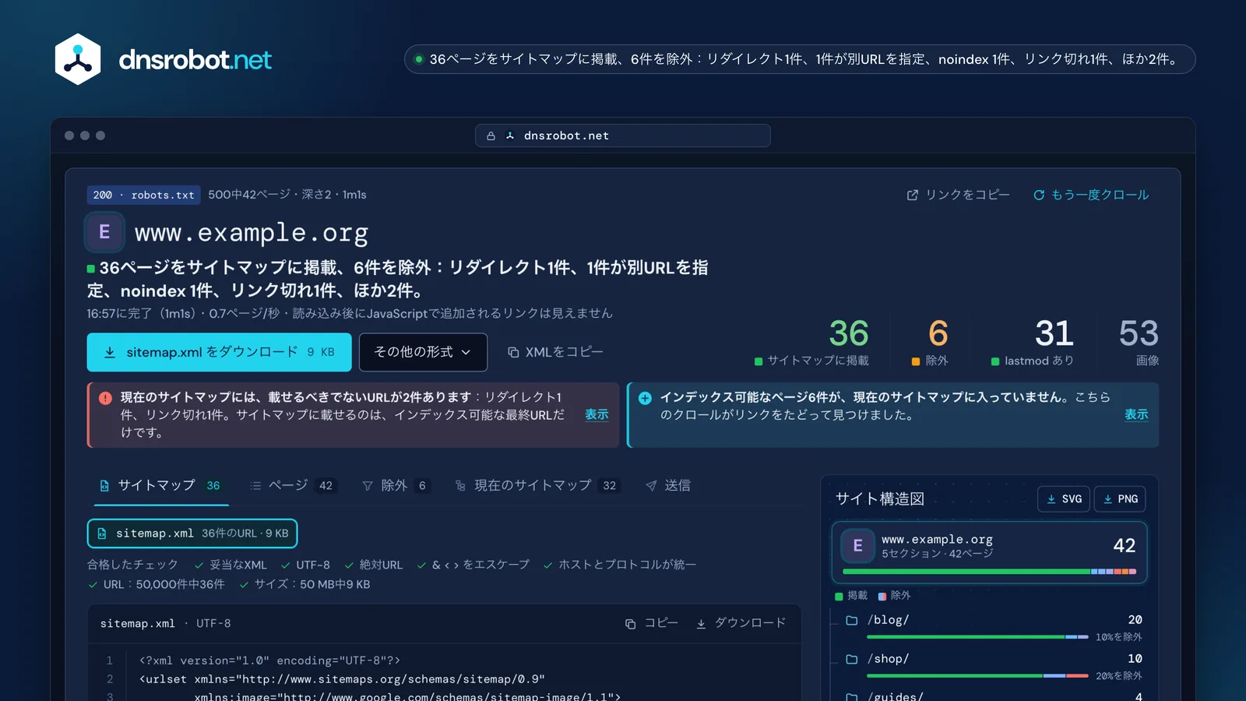Viewport: 1246px width, 701px height.
Task: Click the red warning icon in the alert box
Action: pyautogui.click(x=105, y=398)
